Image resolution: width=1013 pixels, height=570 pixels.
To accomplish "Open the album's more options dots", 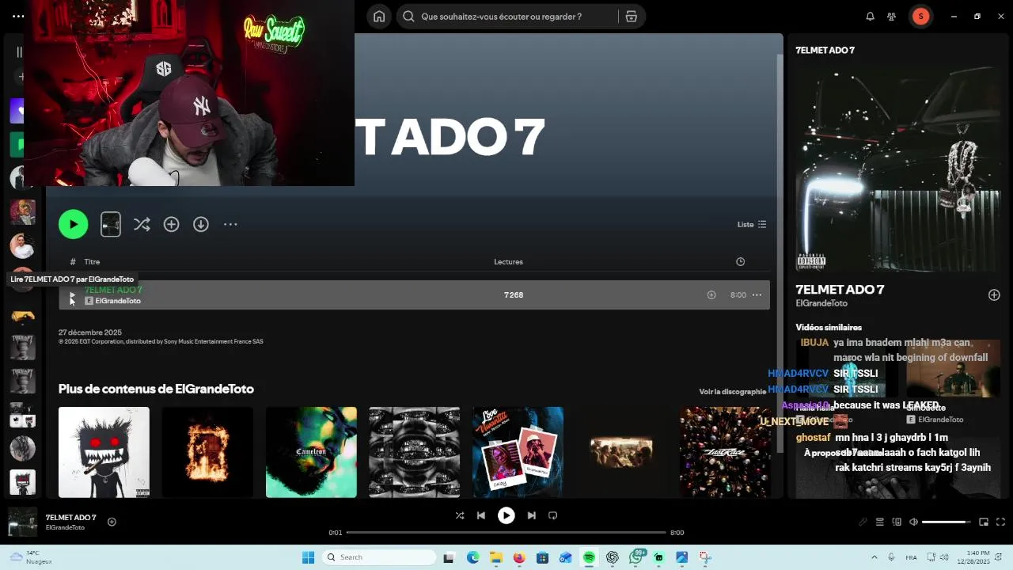I will point(230,225).
